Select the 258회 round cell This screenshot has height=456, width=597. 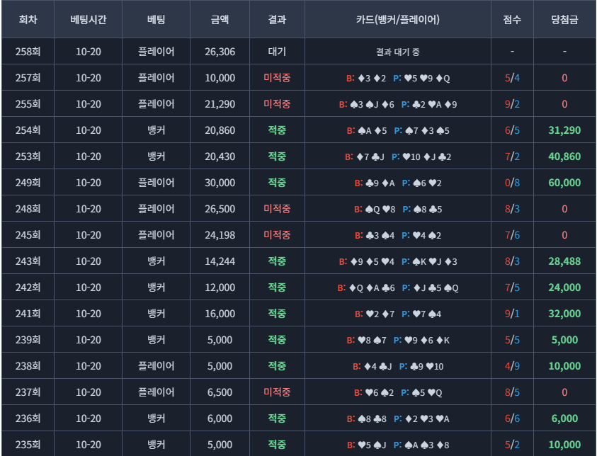28,52
